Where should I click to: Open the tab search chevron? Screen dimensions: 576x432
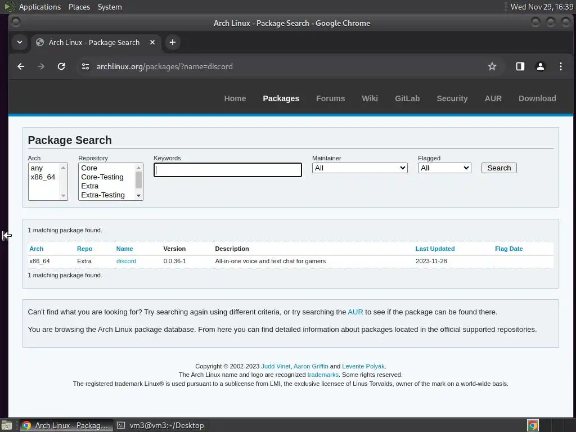(20, 42)
